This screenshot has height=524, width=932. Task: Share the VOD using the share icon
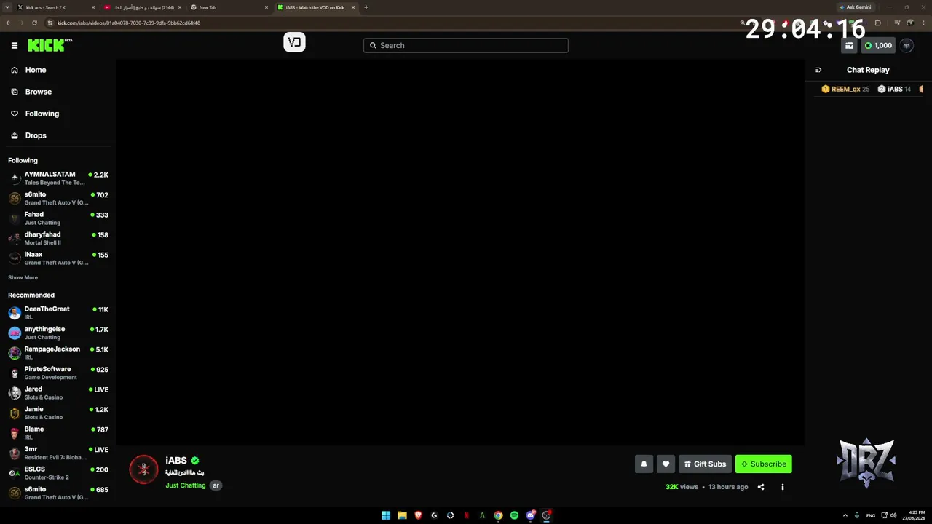tap(761, 487)
